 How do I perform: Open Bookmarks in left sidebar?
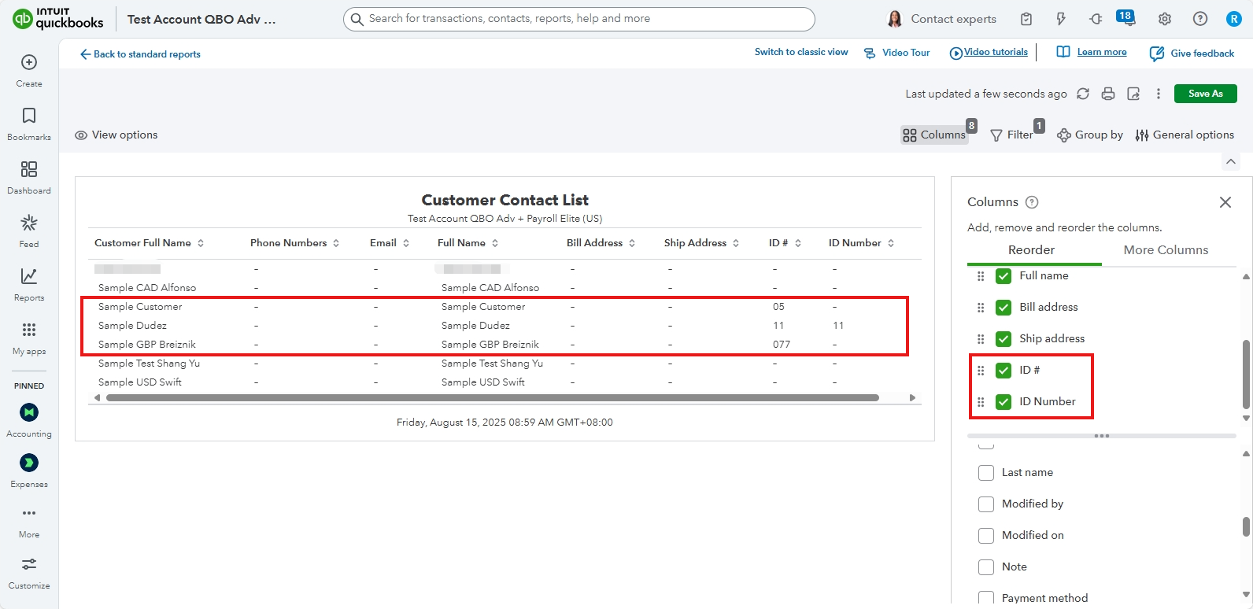click(x=29, y=124)
